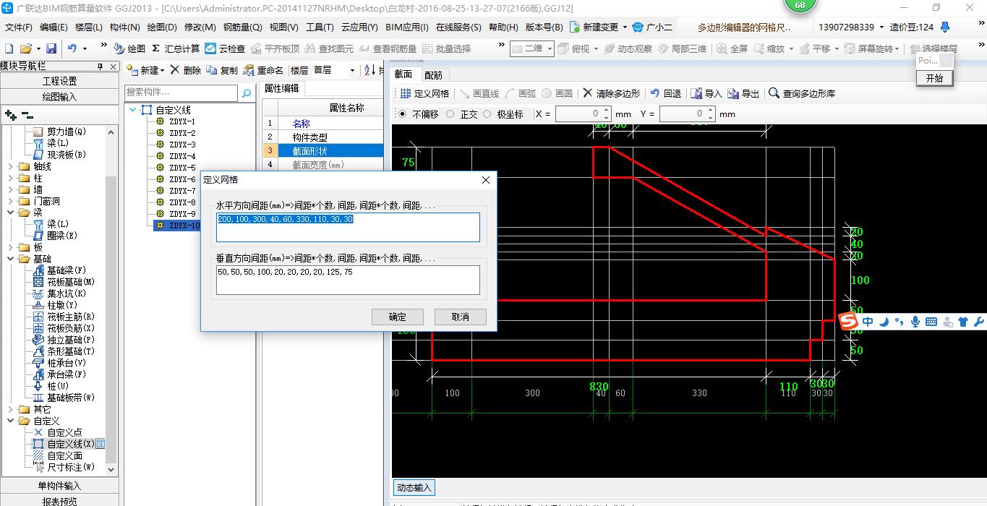Expand the 轴线 folder in tree

[x=11, y=166]
